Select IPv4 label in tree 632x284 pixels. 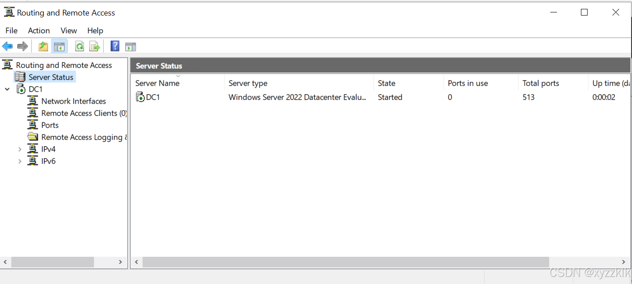48,149
